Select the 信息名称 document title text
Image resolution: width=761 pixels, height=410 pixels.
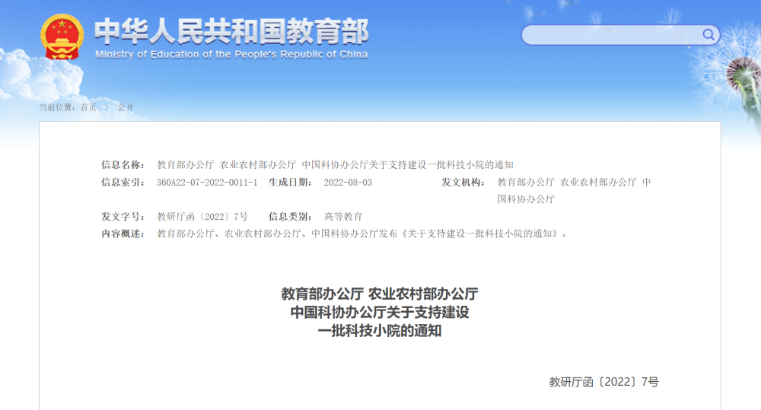tap(335, 164)
